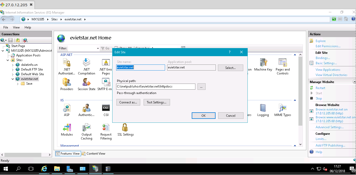356x175 pixels.
Task: Open Authentication feature
Action: tap(86, 110)
